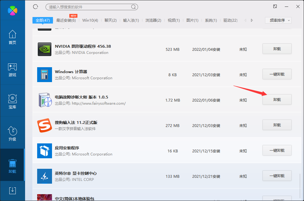Viewport: 304px width, 201px height.
Task: Switch to 输入法(1) tab
Action: click(131, 20)
